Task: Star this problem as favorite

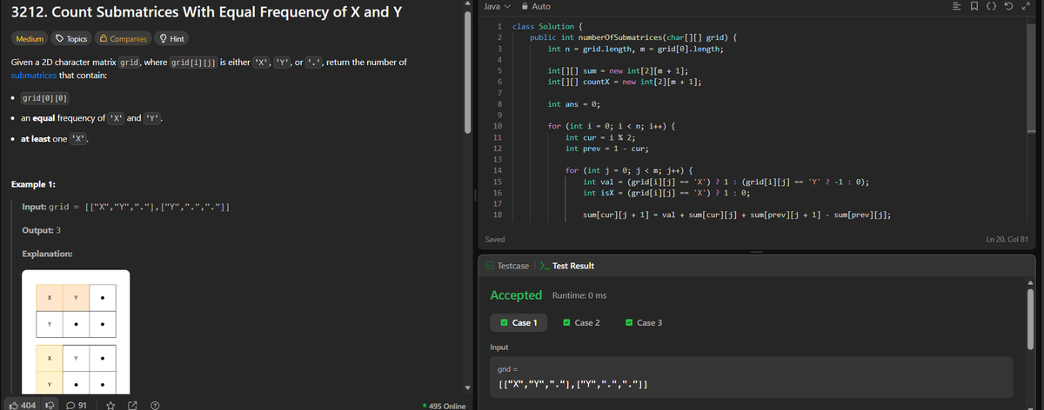Action: pos(111,404)
